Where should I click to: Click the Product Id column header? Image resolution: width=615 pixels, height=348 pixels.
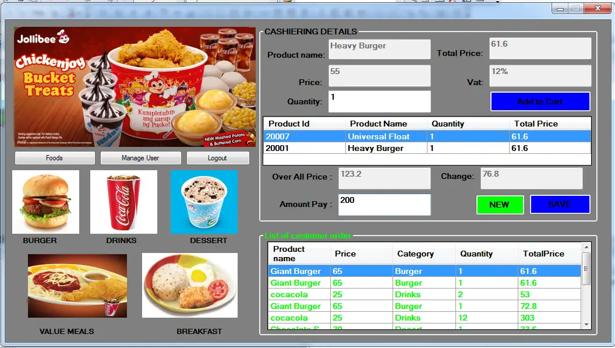pos(305,124)
